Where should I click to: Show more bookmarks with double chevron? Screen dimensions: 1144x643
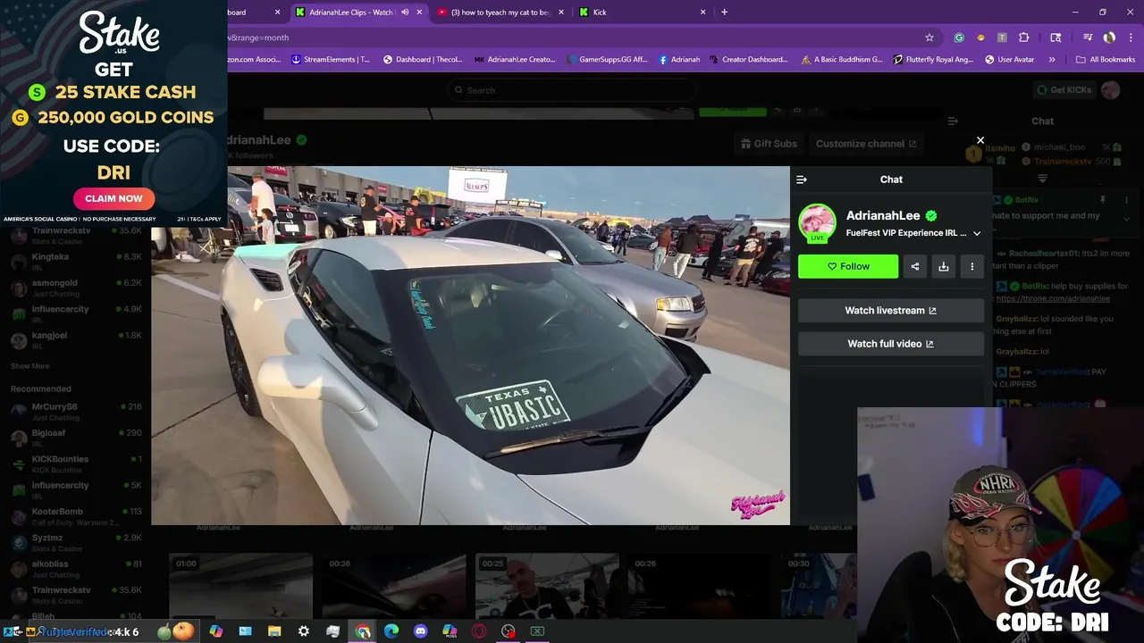click(1052, 60)
